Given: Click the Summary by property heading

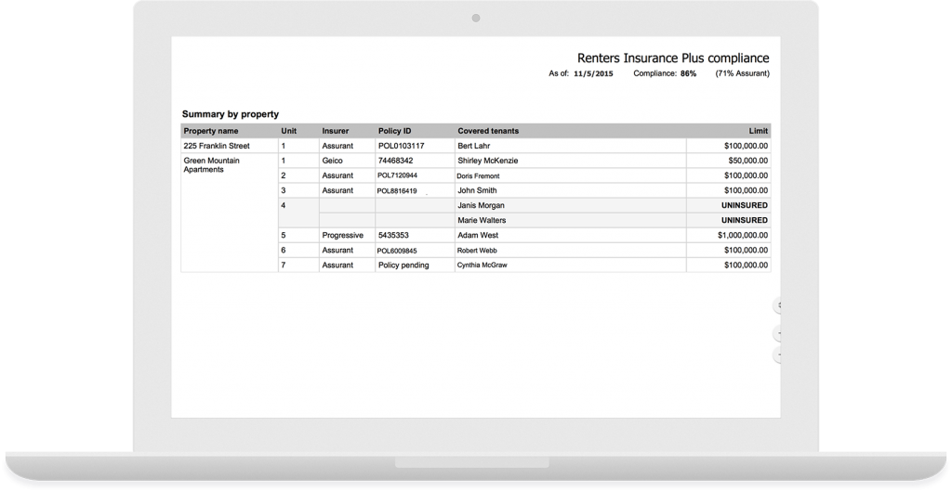Looking at the screenshot, I should [231, 114].
